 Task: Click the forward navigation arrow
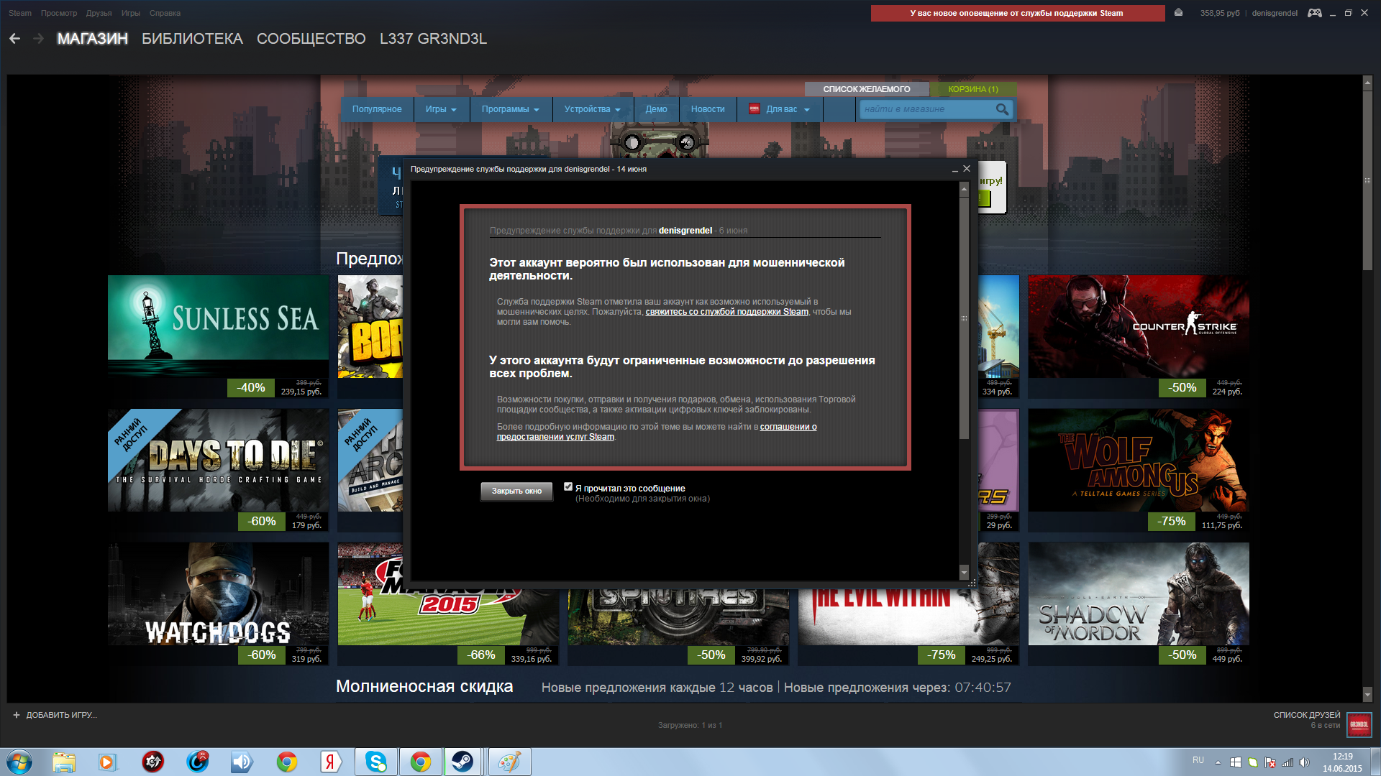pos(39,39)
